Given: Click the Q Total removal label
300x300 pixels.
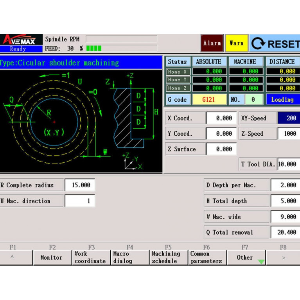Looking at the screenshot, I should [237, 232].
